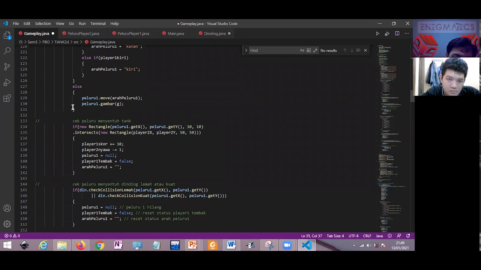Switch to Dinding.java tab

(215, 33)
